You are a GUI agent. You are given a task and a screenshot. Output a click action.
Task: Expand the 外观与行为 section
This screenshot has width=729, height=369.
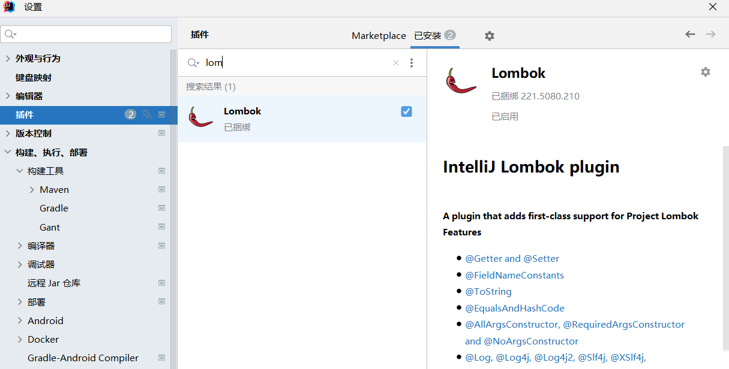[8, 59]
